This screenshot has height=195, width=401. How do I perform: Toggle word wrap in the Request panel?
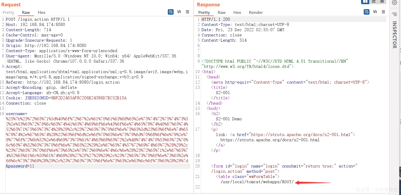click(171, 12)
